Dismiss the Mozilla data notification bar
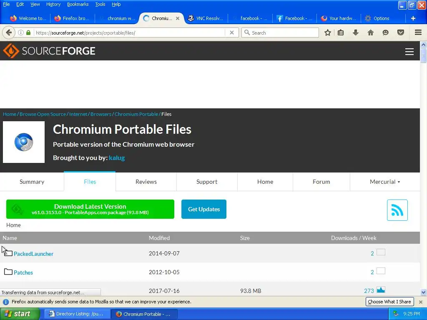Screen dimensions: 427x320 (420, 302)
